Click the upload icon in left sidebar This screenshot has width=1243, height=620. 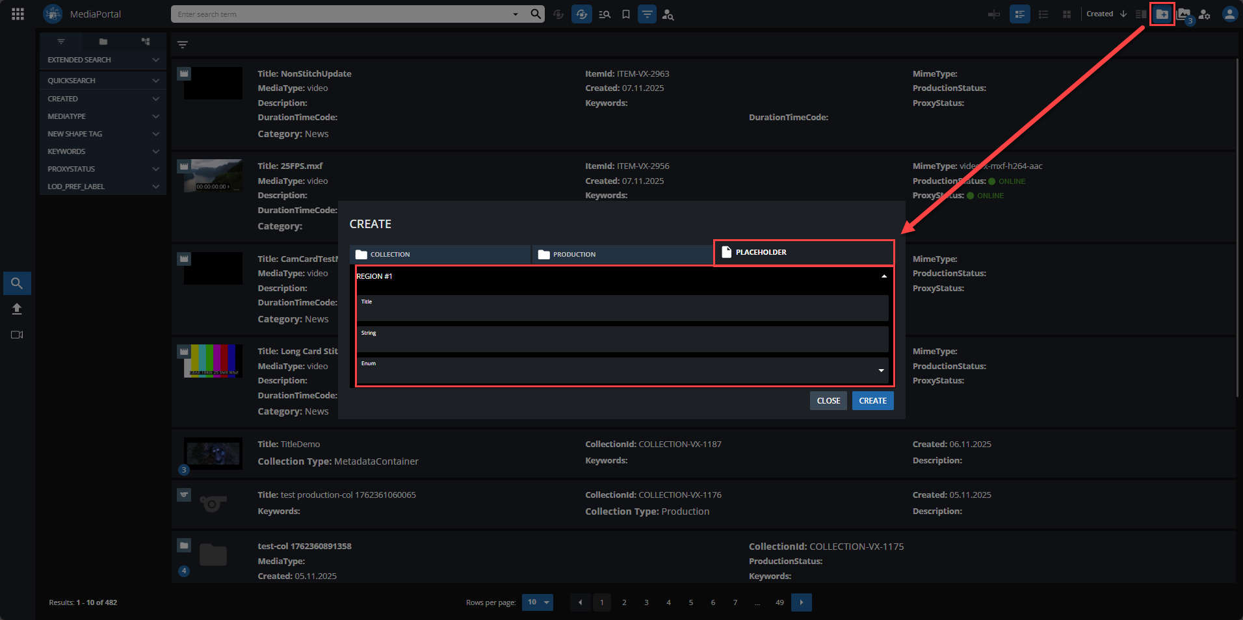pos(17,309)
